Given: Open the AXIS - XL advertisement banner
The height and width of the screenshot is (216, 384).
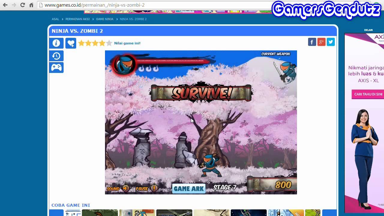Looking at the screenshot, I should [x=364, y=123].
